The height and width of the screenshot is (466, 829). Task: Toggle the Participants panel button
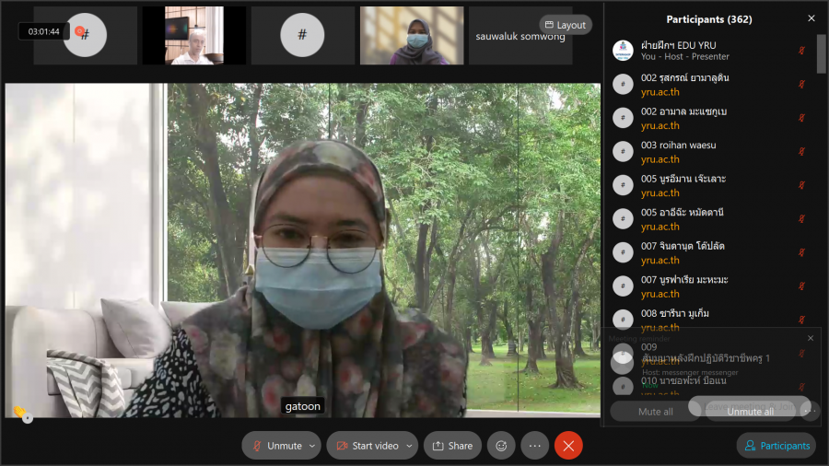(x=776, y=446)
